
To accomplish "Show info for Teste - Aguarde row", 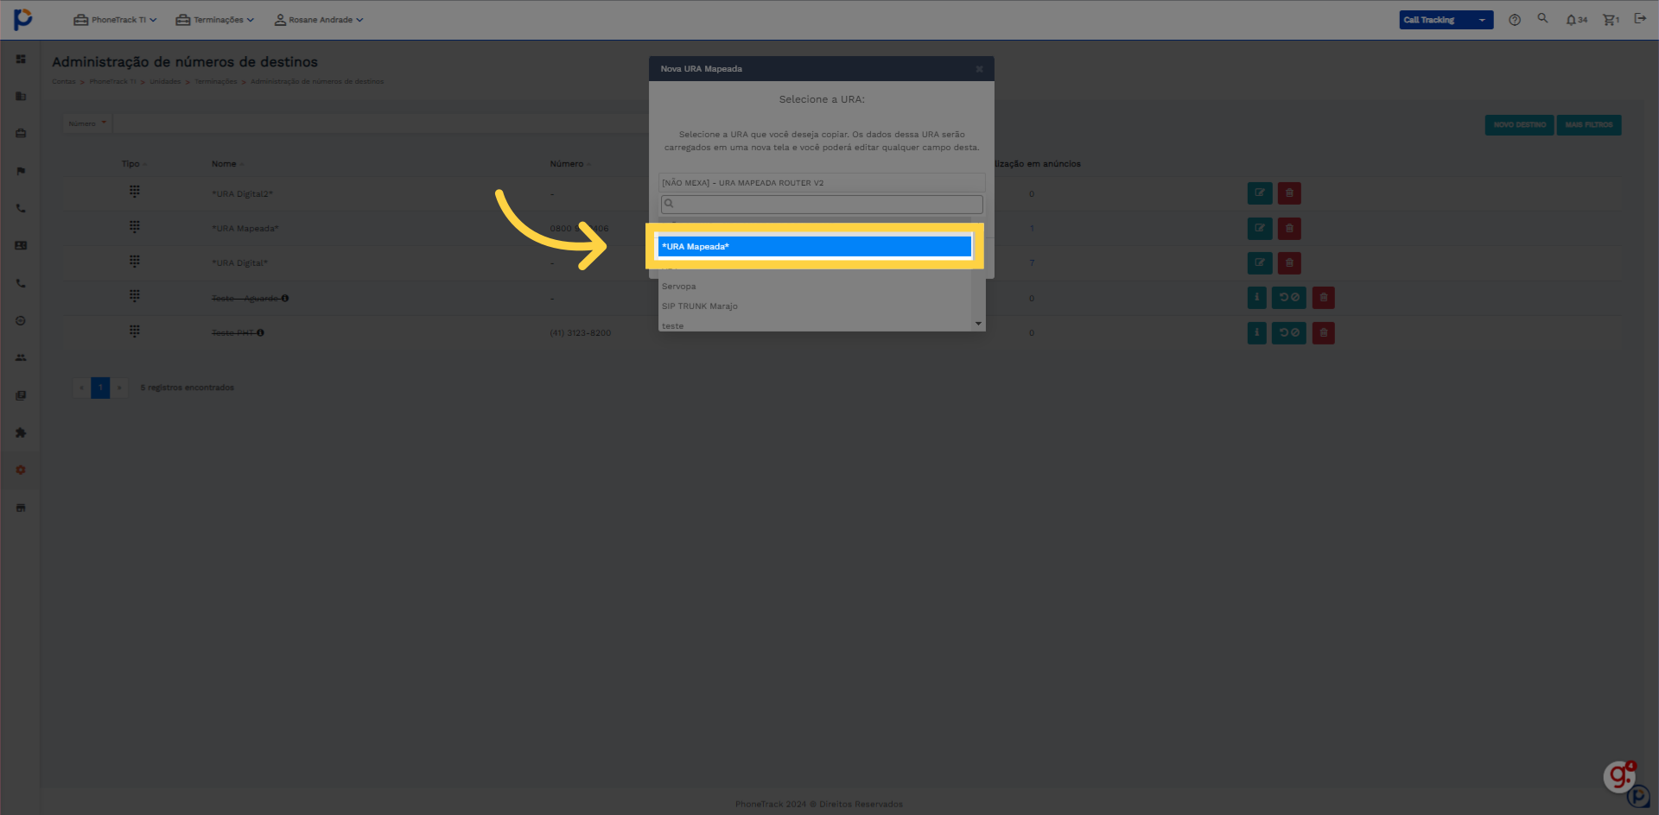I will pos(1257,298).
